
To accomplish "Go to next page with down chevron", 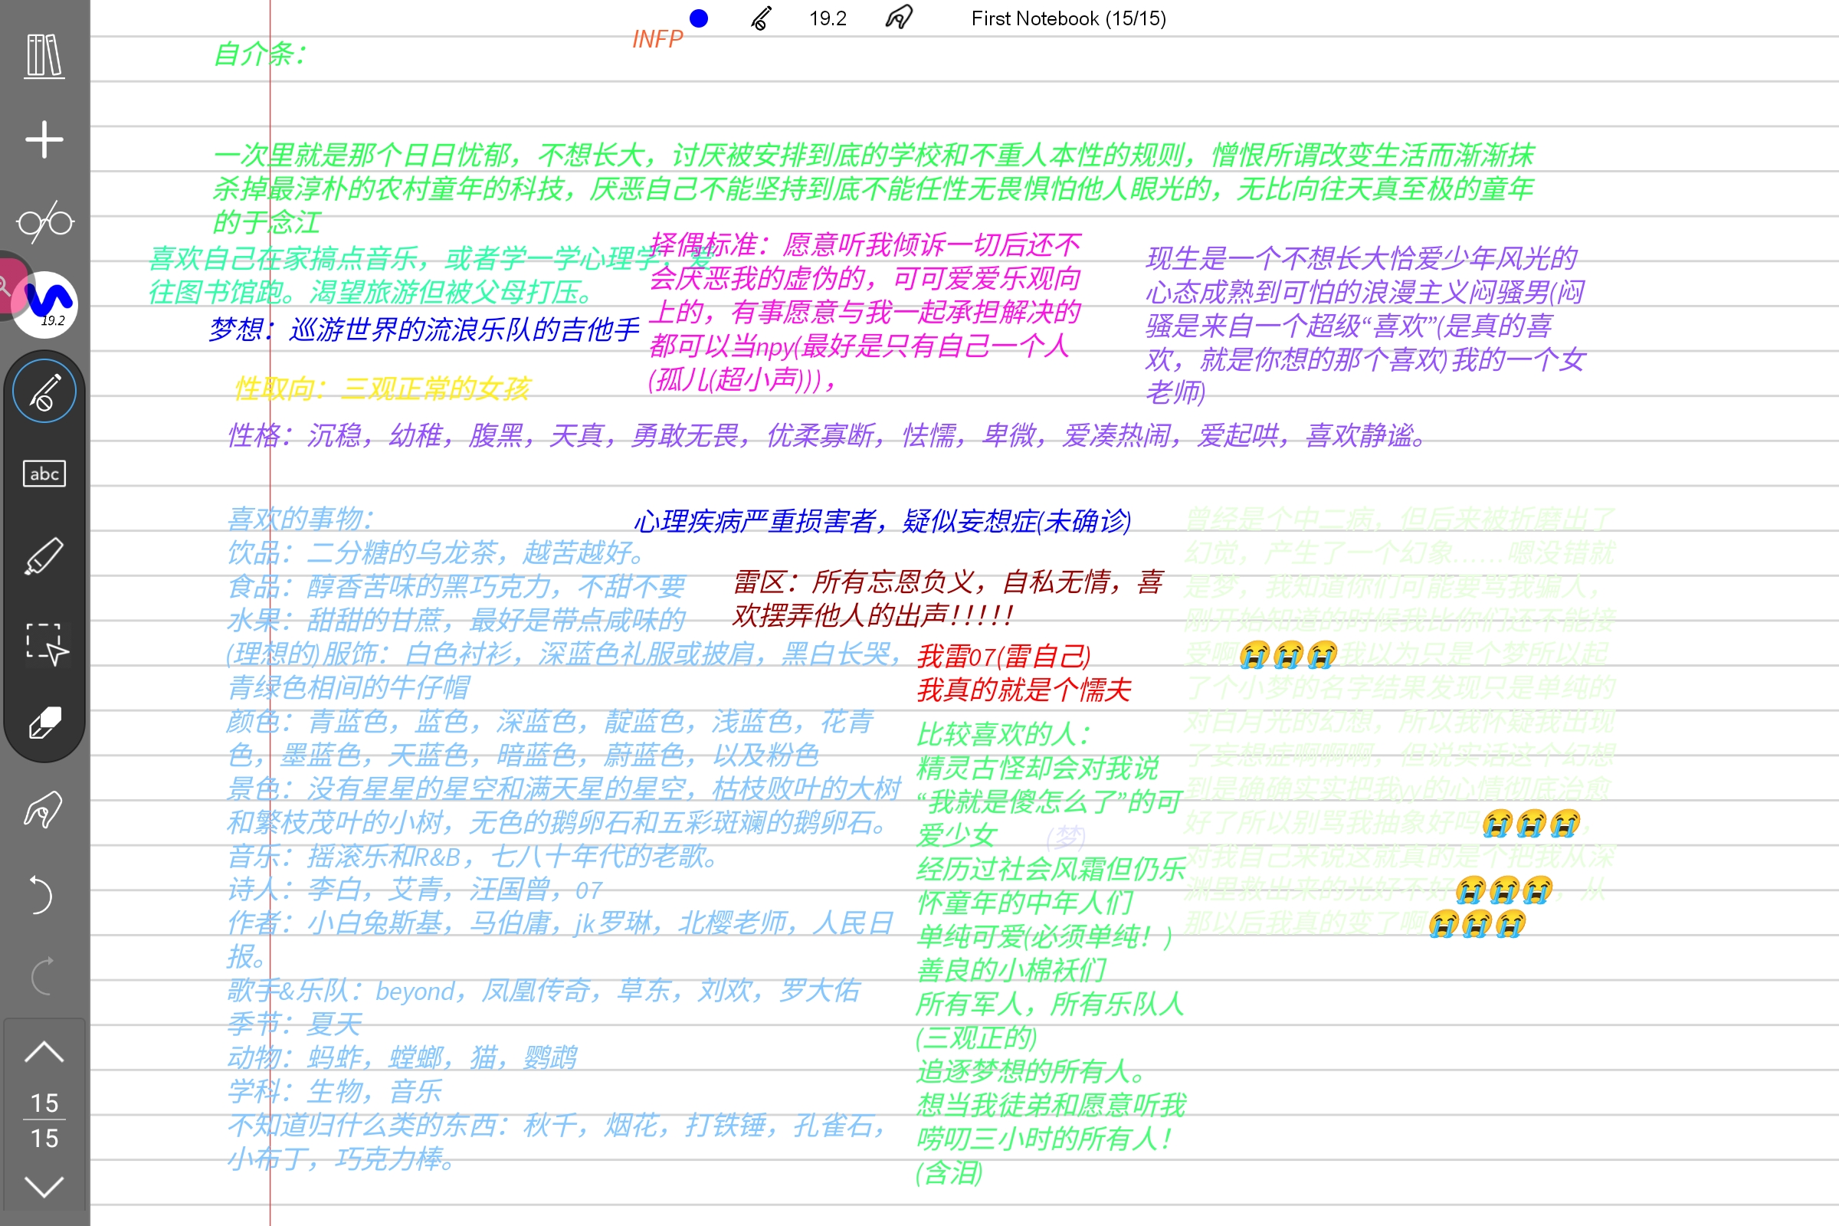I will (x=44, y=1186).
